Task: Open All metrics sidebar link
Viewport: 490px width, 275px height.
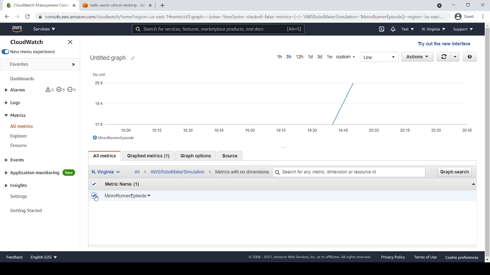Action: click(21, 126)
